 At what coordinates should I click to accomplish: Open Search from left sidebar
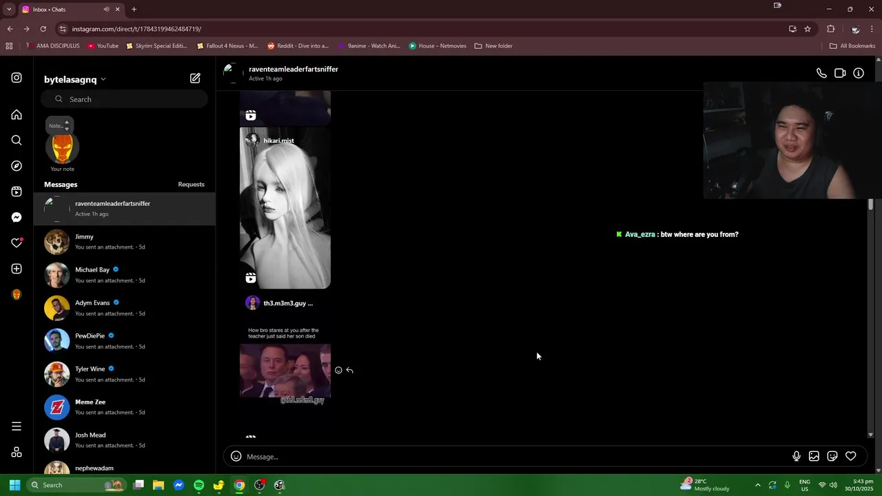[17, 141]
